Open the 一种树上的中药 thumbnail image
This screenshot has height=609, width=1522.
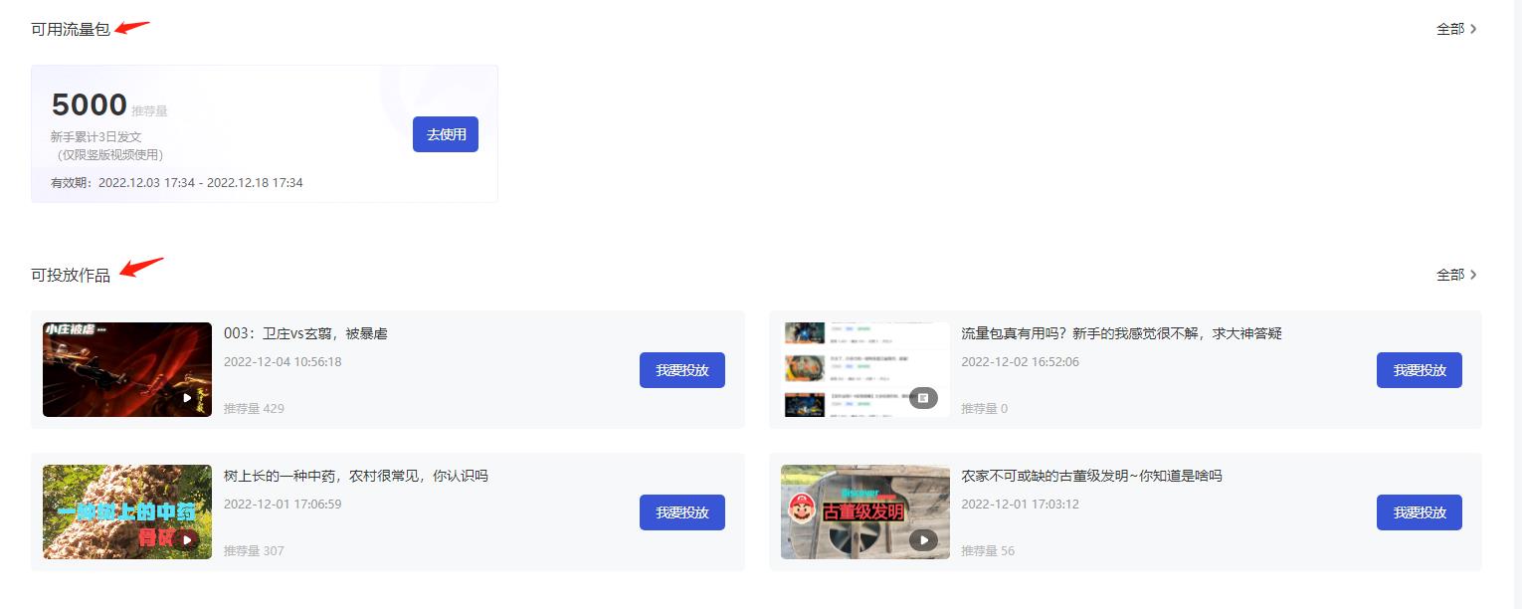point(127,511)
